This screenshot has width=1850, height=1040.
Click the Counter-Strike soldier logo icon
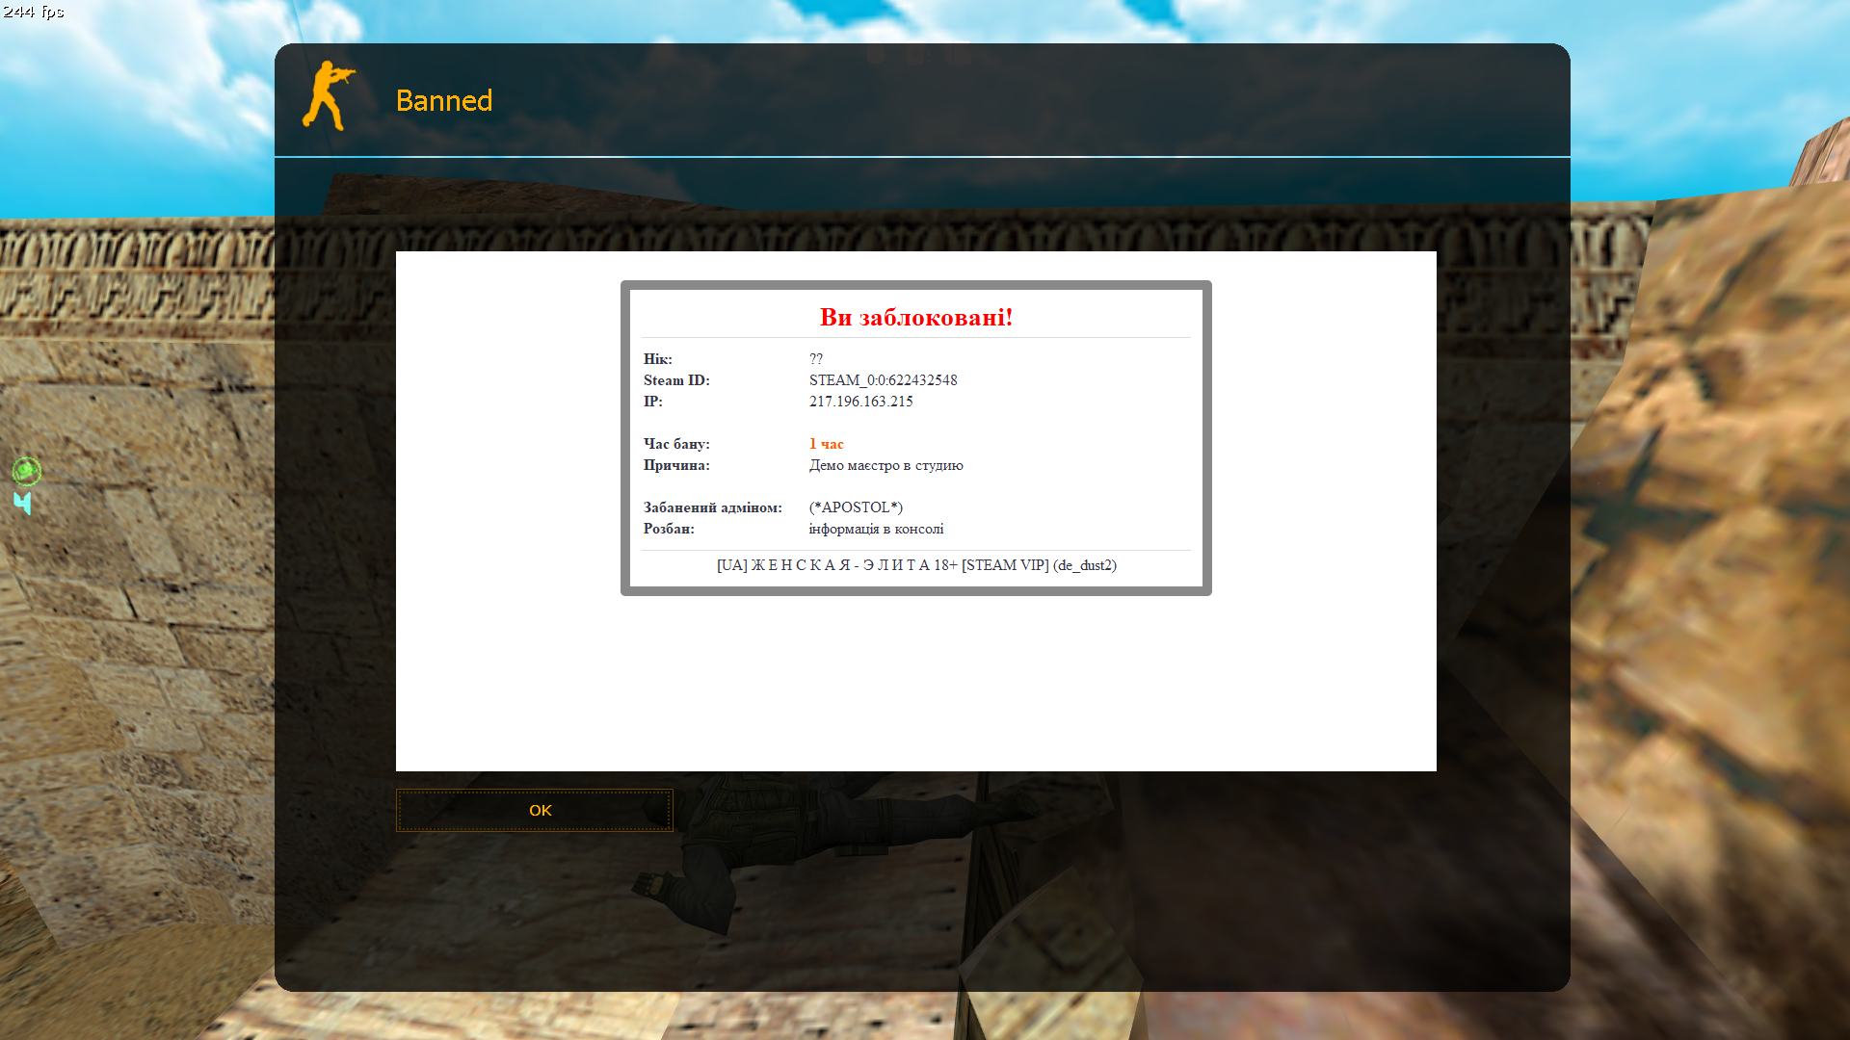(329, 95)
